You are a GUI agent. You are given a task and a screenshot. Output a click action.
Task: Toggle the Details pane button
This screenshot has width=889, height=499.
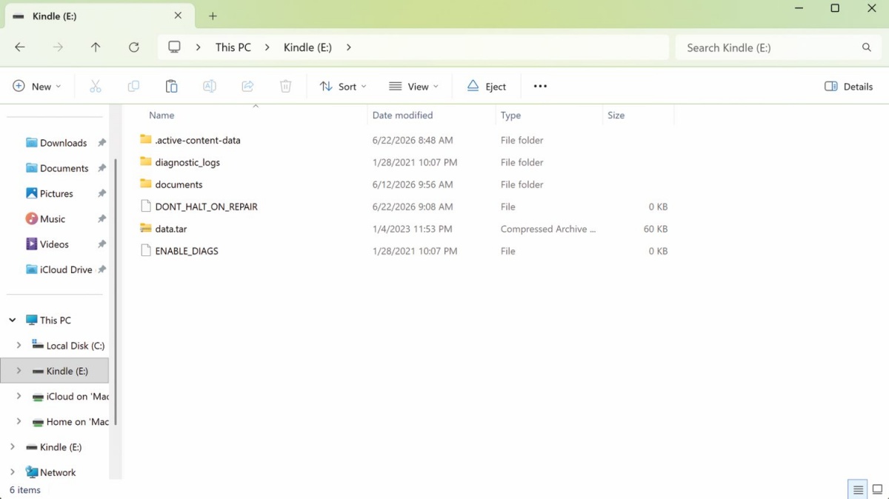849,87
